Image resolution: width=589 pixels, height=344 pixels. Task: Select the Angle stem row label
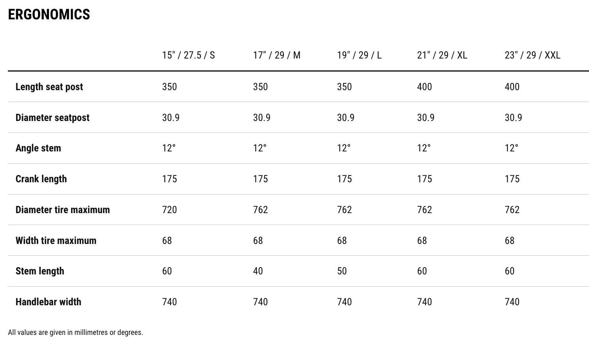pos(38,148)
